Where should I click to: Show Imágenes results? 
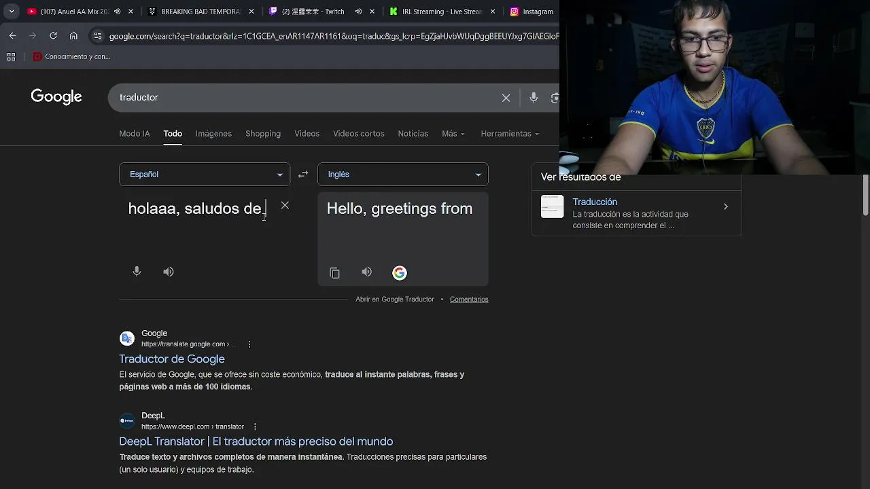click(213, 134)
